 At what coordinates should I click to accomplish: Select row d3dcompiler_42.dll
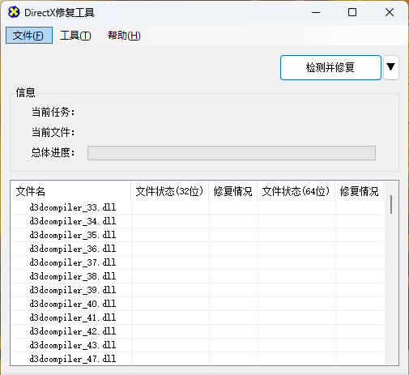point(198,331)
